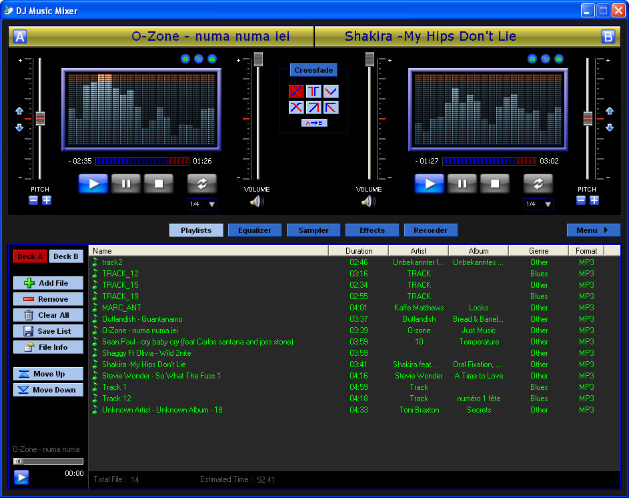Stop playback on Deck B
Screen dimensions: 629x498
[x=495, y=184]
